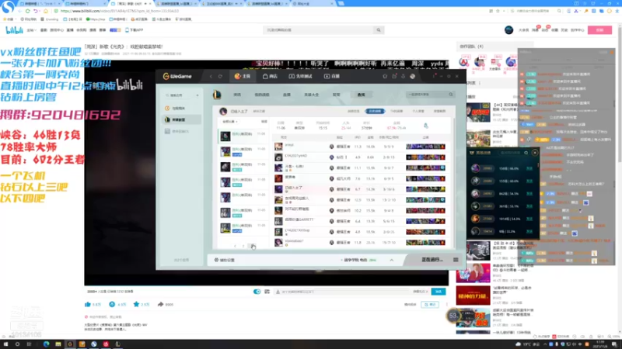Click the running game status button
Image resolution: width=622 pixels, height=349 pixels.
click(x=432, y=260)
